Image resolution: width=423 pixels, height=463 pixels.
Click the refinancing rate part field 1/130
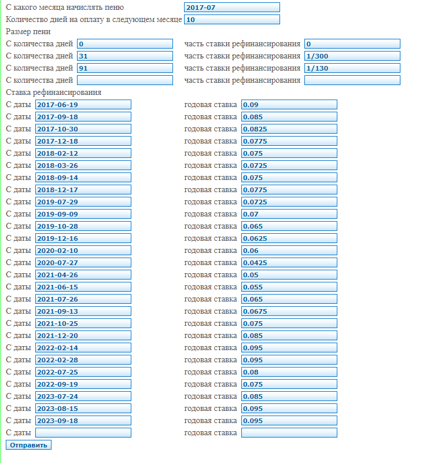click(352, 68)
